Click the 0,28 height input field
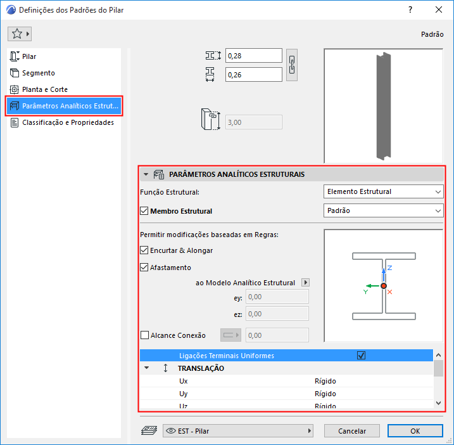The width and height of the screenshot is (454, 445). coord(254,56)
